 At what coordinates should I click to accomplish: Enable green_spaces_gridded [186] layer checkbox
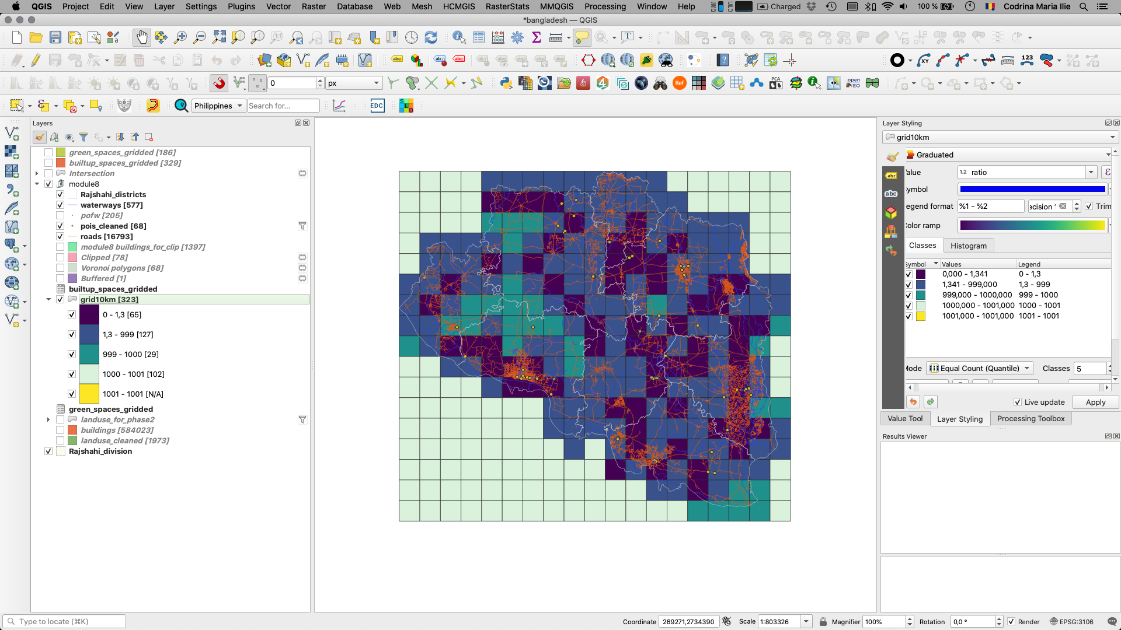[48, 153]
